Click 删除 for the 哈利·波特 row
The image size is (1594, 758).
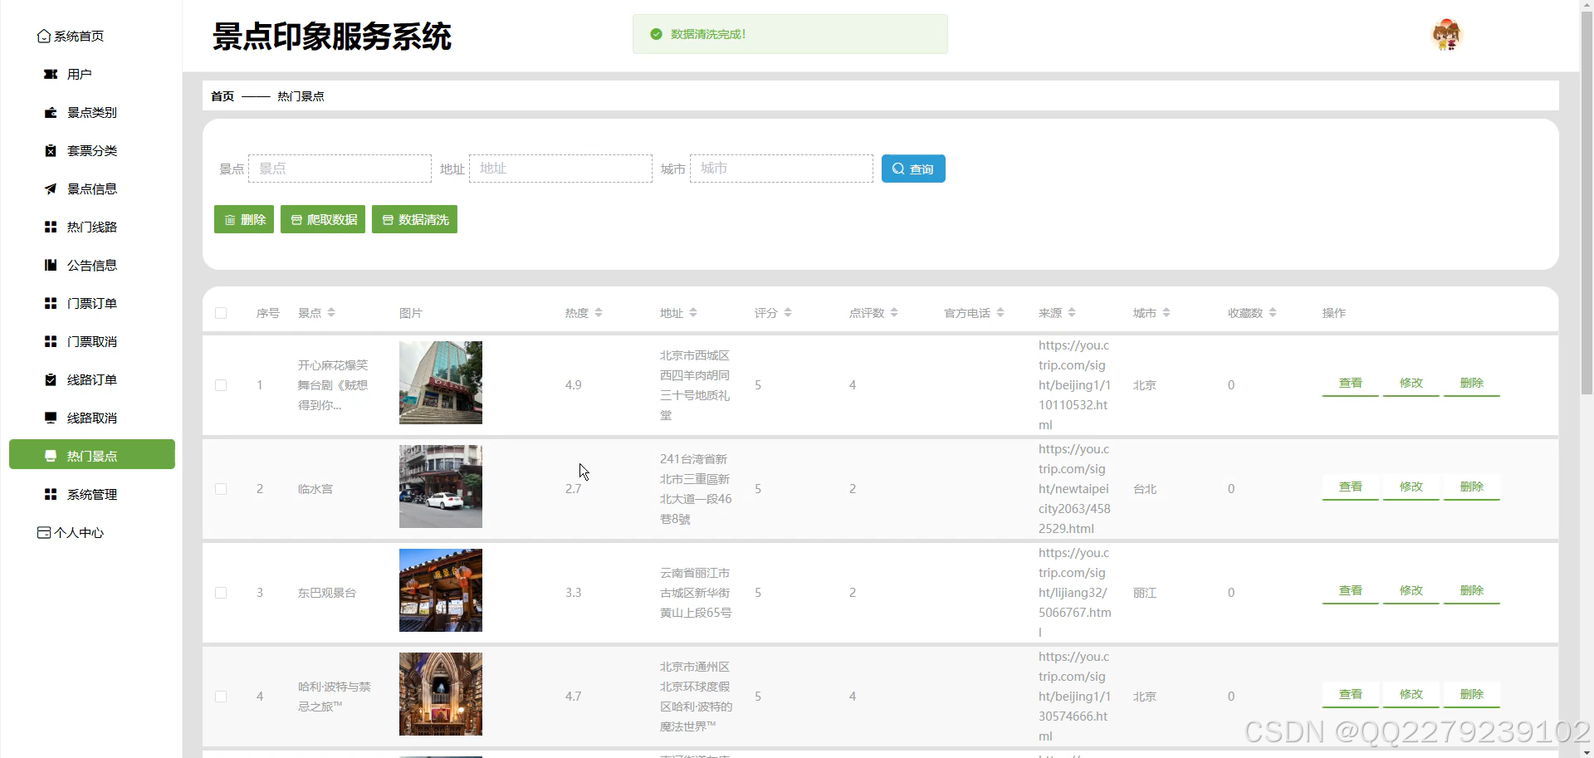1472,695
